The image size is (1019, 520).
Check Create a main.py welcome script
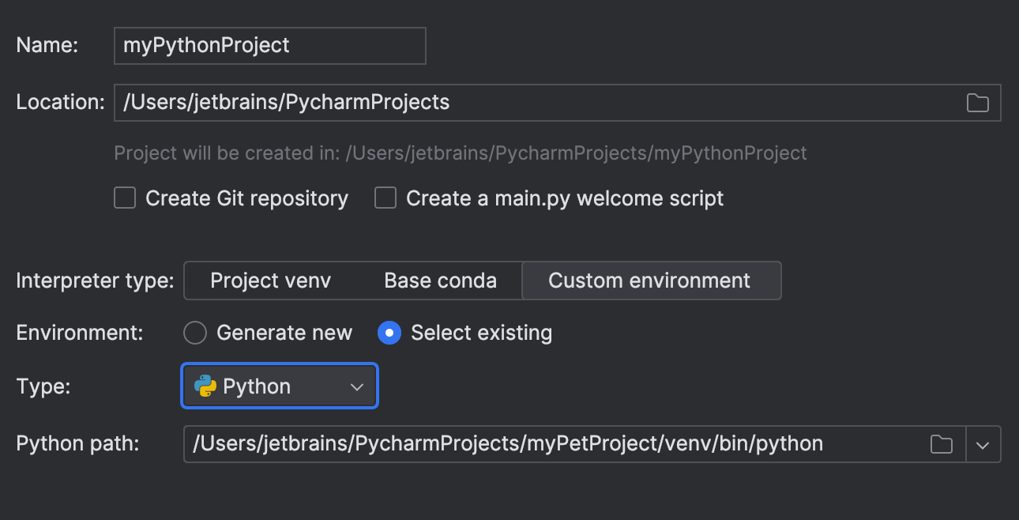(x=385, y=198)
